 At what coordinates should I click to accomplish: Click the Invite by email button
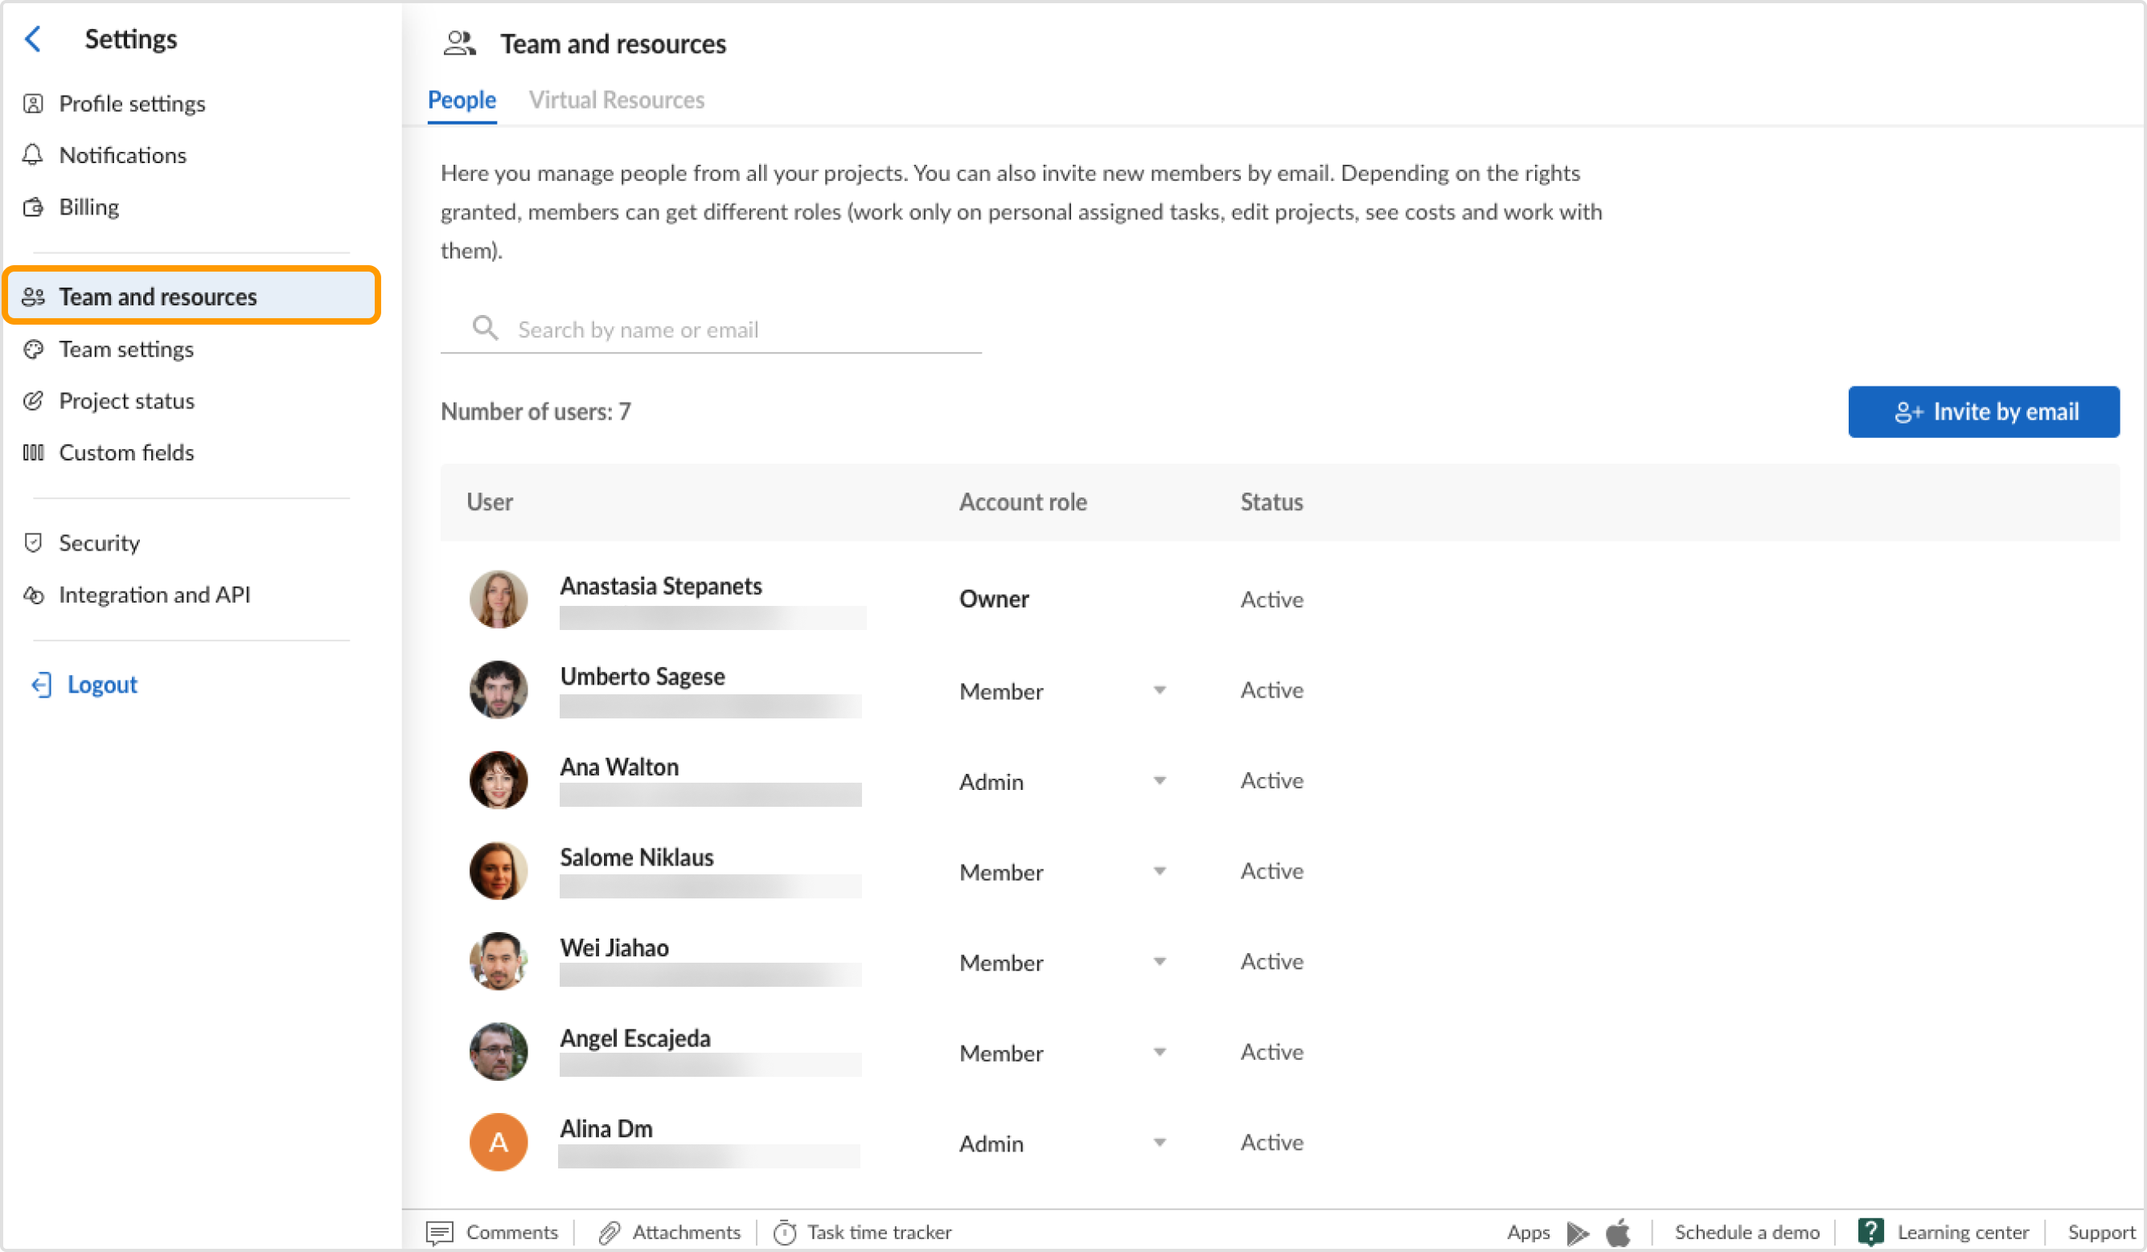[x=1984, y=411]
